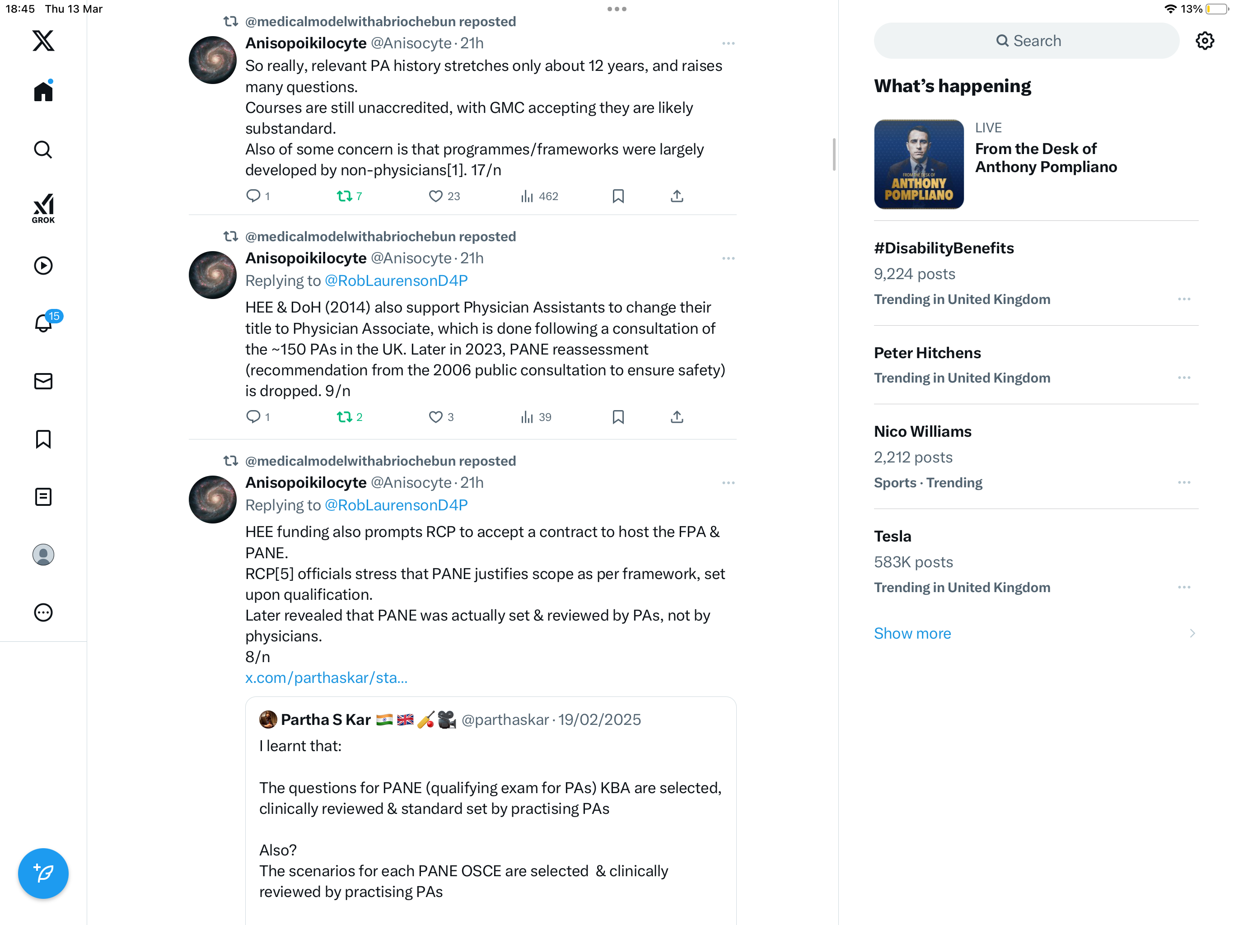Open the three-dot menu on 8/n post
Image resolution: width=1234 pixels, height=925 pixels.
[728, 482]
